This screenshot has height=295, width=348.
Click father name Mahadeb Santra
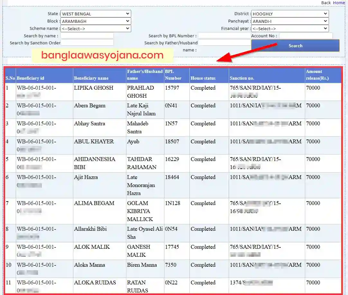(138, 128)
